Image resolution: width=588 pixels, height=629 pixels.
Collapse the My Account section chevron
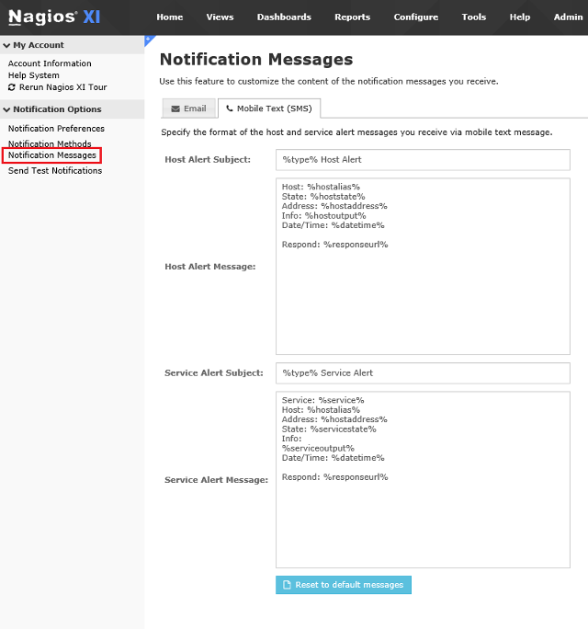(x=6, y=45)
